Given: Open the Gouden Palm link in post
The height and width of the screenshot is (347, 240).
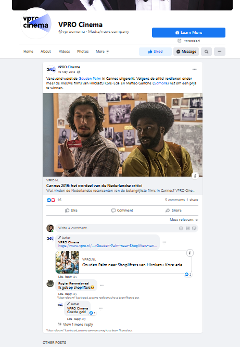Looking at the screenshot, I should tap(90, 78).
